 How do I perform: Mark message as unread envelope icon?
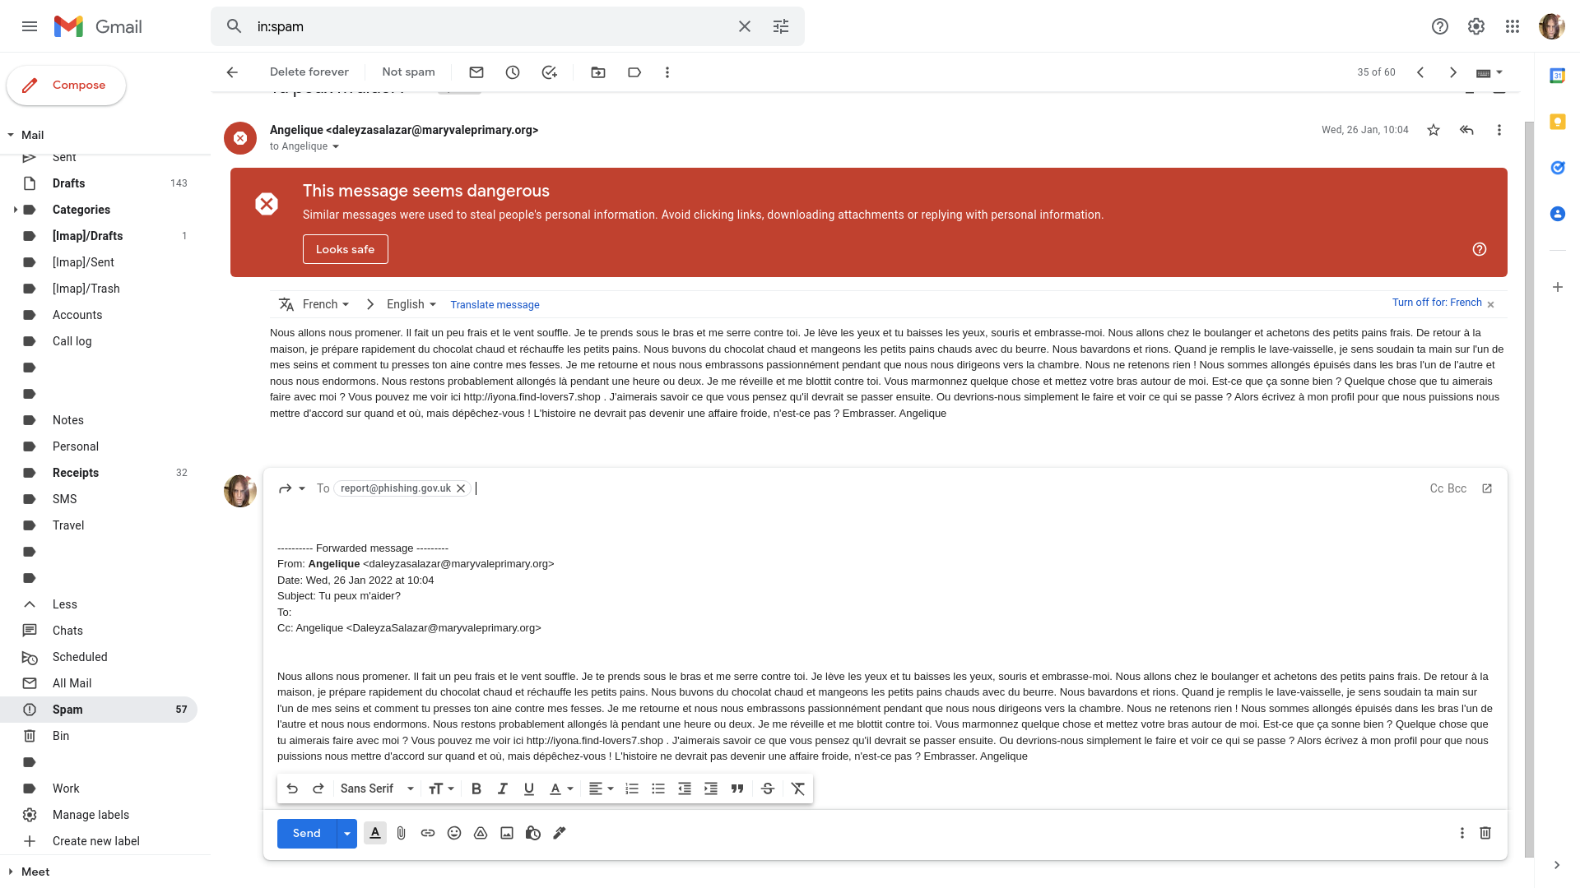coord(476,72)
